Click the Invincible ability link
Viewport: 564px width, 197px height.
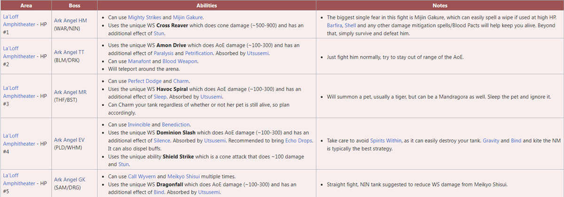click(x=140, y=125)
